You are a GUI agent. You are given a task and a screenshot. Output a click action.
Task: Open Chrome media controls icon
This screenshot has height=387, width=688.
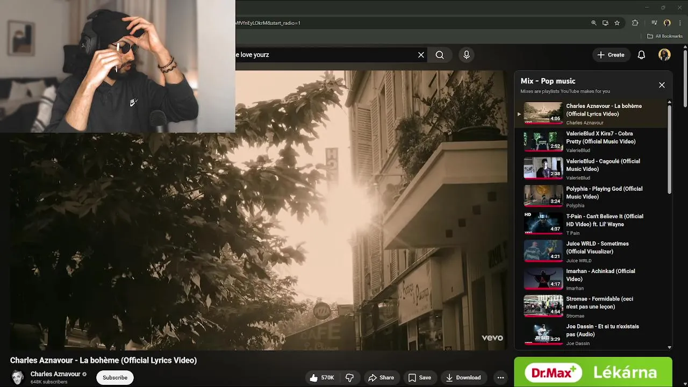tap(654, 23)
